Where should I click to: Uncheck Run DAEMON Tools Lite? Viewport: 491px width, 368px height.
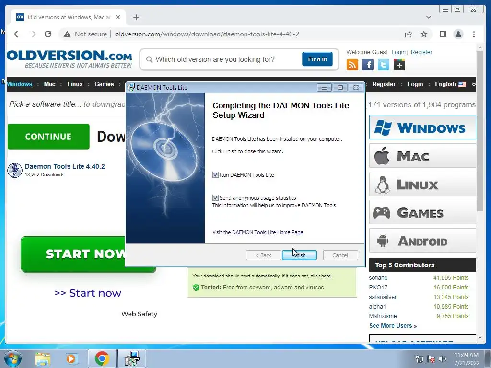click(x=215, y=174)
